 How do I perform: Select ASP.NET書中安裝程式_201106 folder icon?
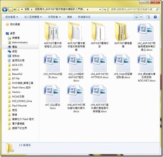click(x=52, y=32)
